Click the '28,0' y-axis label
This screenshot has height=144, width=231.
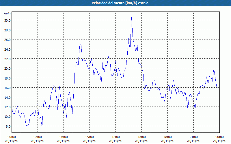point(8,30)
